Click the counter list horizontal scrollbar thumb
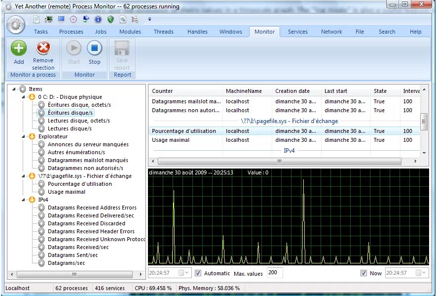436x296 pixels. tap(280, 161)
